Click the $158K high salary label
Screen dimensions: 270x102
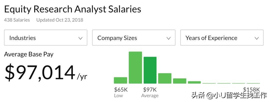(251, 90)
